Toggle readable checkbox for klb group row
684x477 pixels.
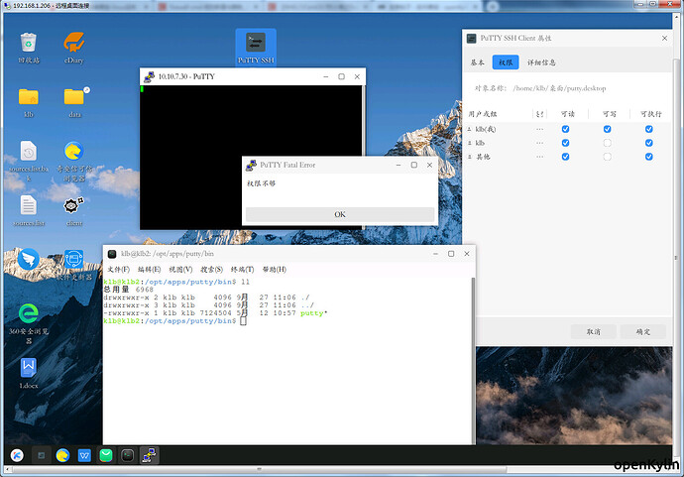pyautogui.click(x=565, y=143)
